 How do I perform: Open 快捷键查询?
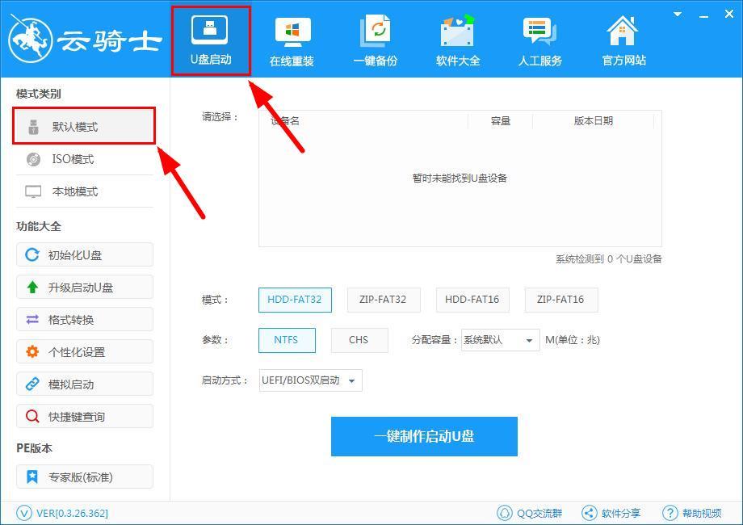pos(85,416)
